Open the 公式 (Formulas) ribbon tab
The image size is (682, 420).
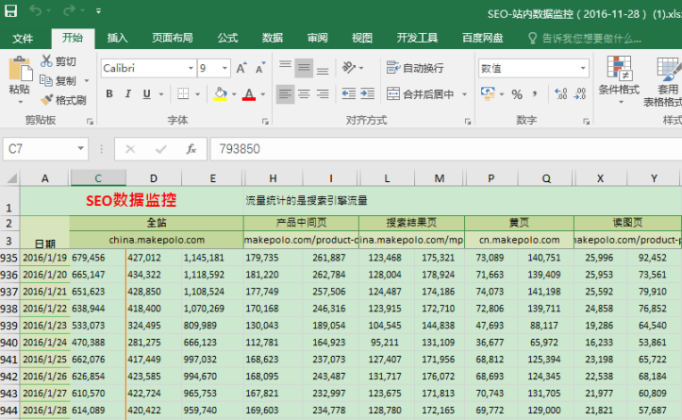tap(227, 38)
